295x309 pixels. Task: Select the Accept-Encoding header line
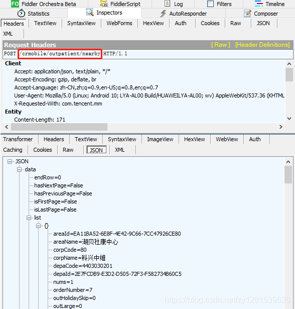click(x=55, y=79)
